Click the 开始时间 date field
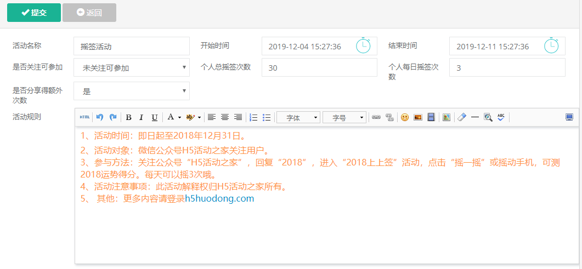 [319, 46]
